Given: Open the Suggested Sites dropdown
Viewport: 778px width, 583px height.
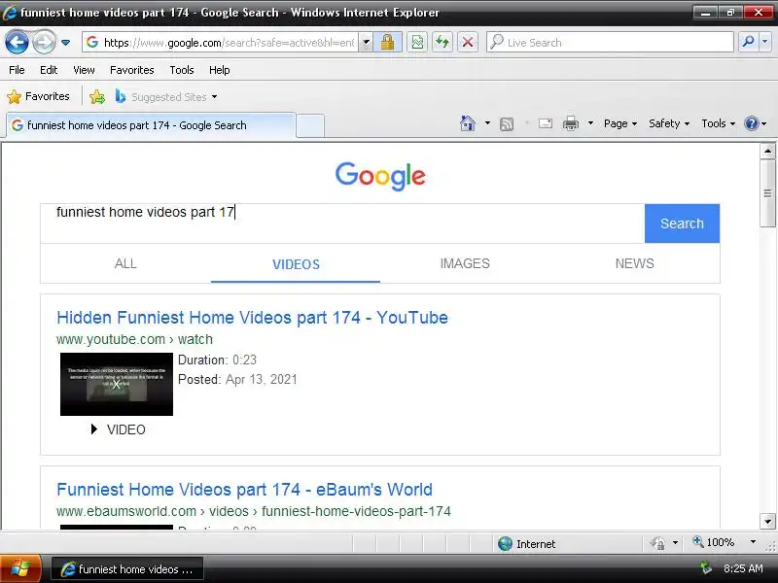Looking at the screenshot, I should coord(166,96).
